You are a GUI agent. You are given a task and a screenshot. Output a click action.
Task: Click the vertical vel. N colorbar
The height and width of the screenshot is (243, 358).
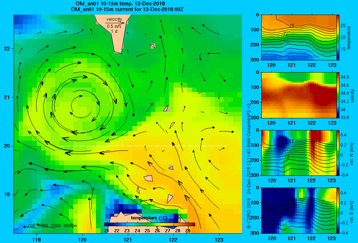click(338, 153)
